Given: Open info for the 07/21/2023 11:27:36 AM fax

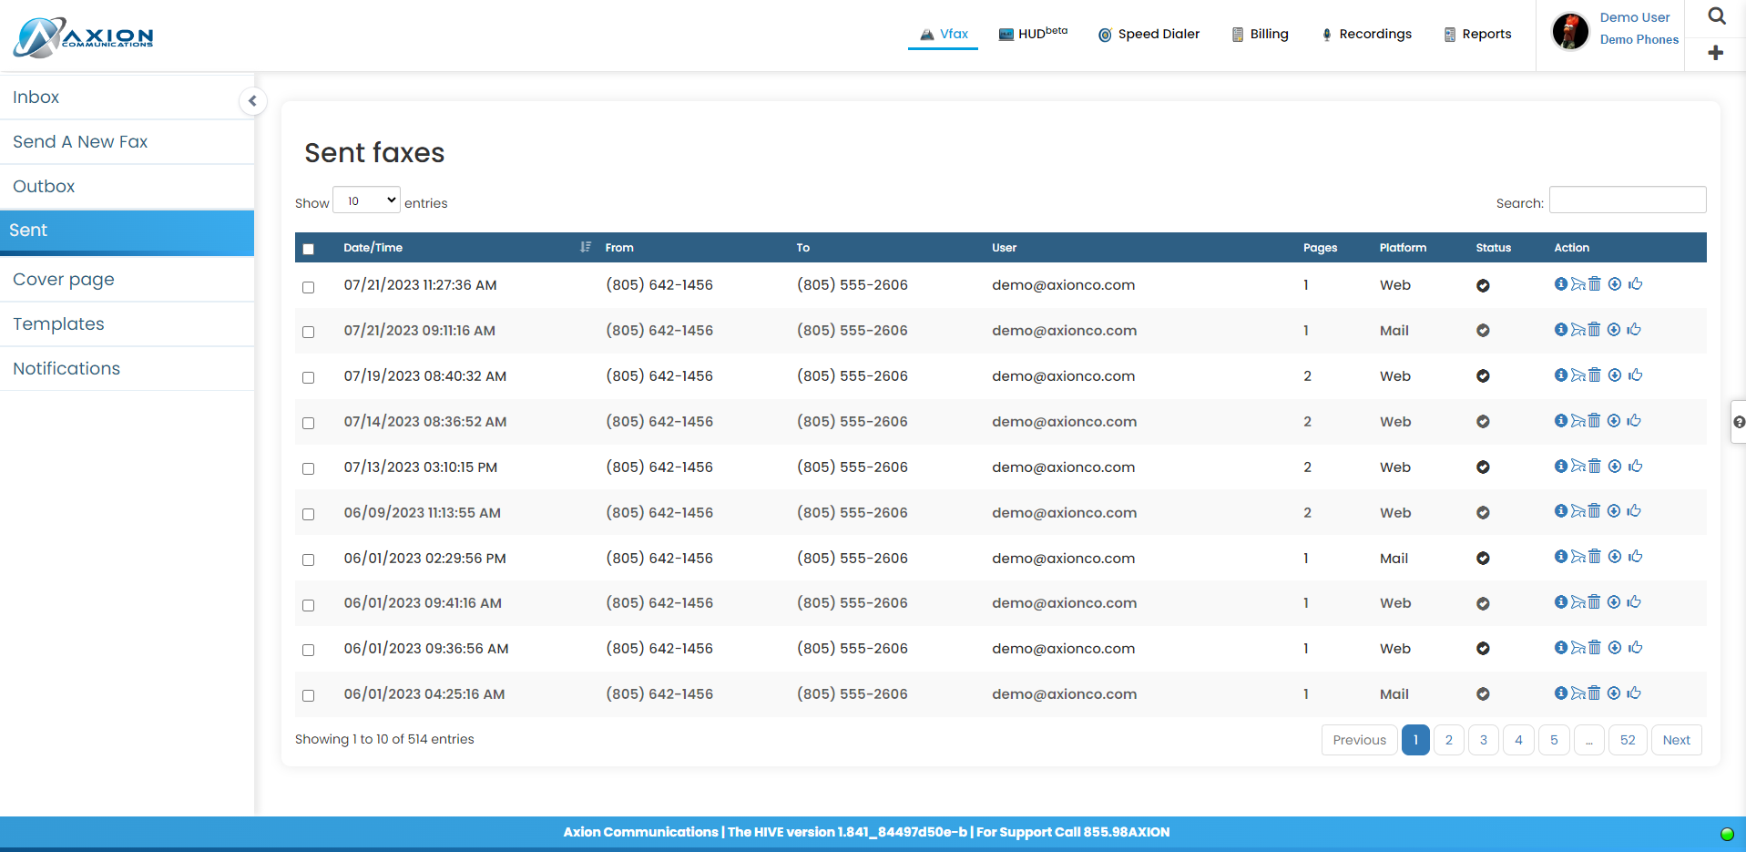Looking at the screenshot, I should pos(1561,284).
